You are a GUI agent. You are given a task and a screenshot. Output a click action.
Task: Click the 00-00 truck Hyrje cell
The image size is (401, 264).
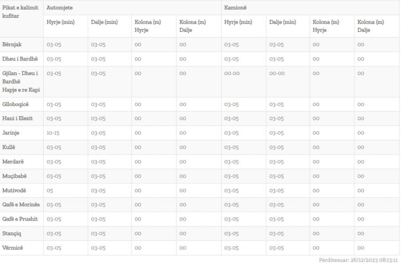(x=232, y=74)
